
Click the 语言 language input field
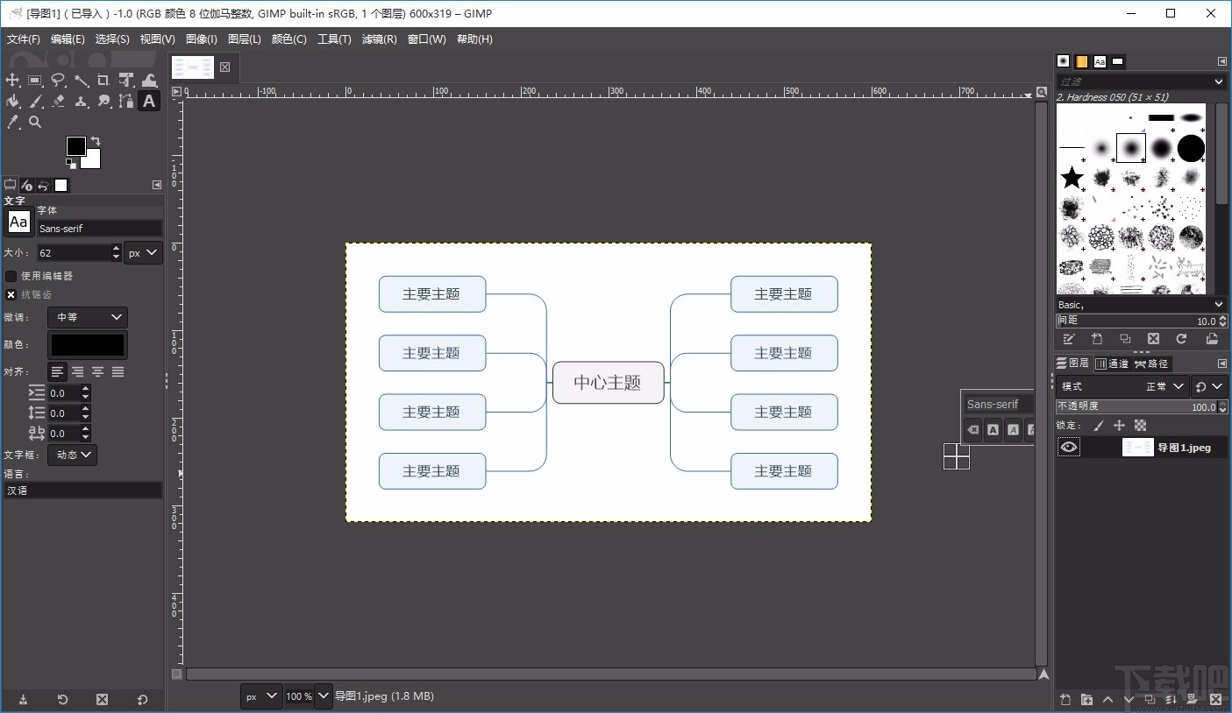82,491
